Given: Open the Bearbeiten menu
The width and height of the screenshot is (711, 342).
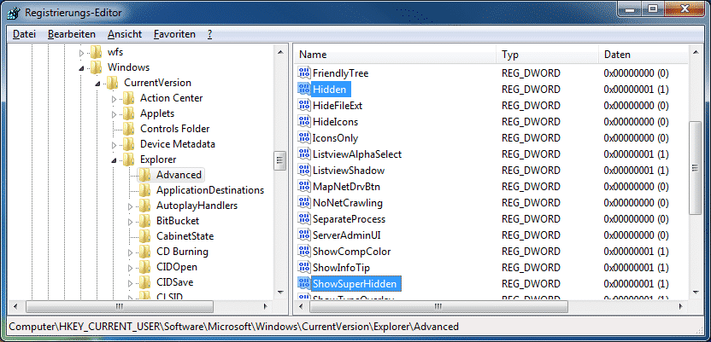Looking at the screenshot, I should click(72, 34).
